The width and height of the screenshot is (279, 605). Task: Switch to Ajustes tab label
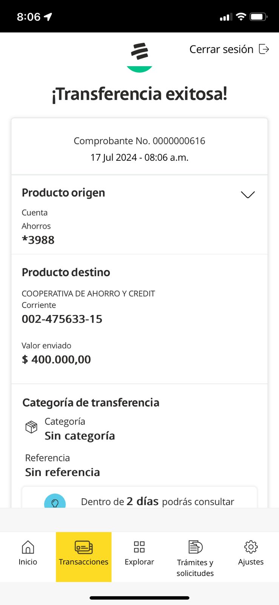pos(251,562)
